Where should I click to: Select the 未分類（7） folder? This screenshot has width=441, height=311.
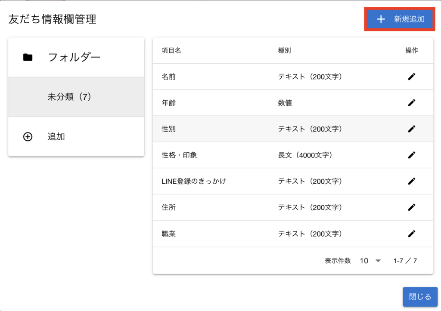(70, 97)
